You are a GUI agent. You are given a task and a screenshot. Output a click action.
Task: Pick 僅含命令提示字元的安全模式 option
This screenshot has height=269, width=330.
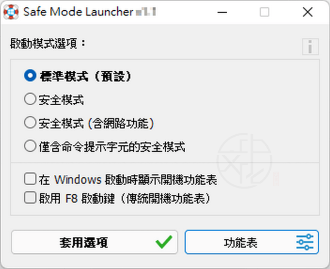click(30, 146)
